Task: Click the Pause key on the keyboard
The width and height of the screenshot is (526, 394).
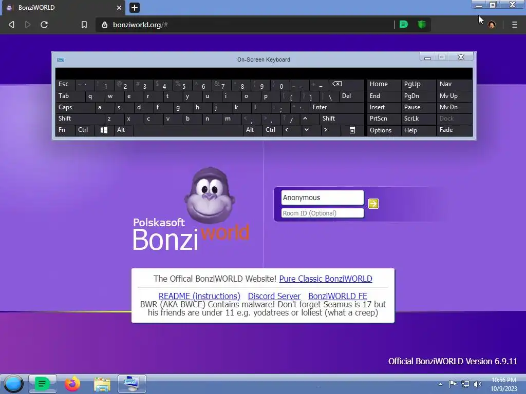Action: click(x=418, y=107)
